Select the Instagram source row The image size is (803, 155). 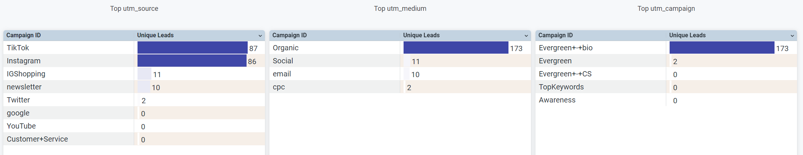[134, 61]
